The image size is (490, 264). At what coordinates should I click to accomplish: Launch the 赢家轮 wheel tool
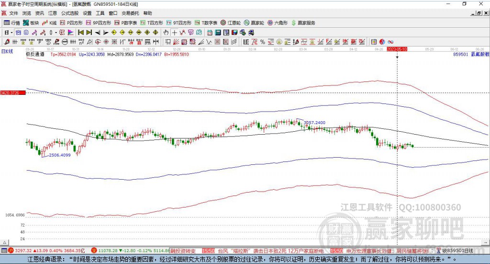pos(254,23)
